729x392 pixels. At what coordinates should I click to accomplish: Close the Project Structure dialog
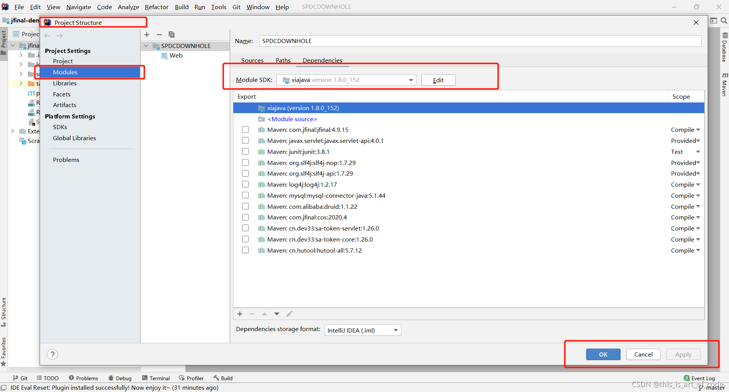[696, 22]
